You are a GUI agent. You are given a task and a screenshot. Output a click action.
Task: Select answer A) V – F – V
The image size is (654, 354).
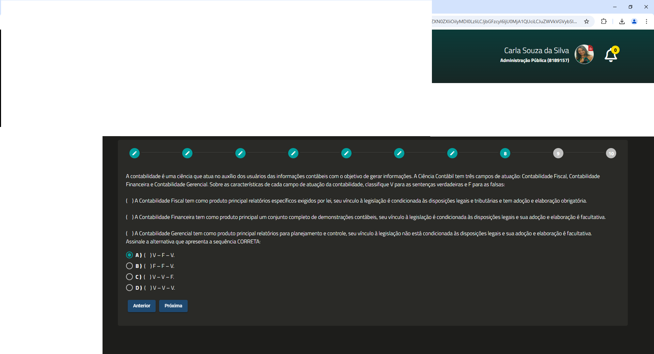(129, 255)
